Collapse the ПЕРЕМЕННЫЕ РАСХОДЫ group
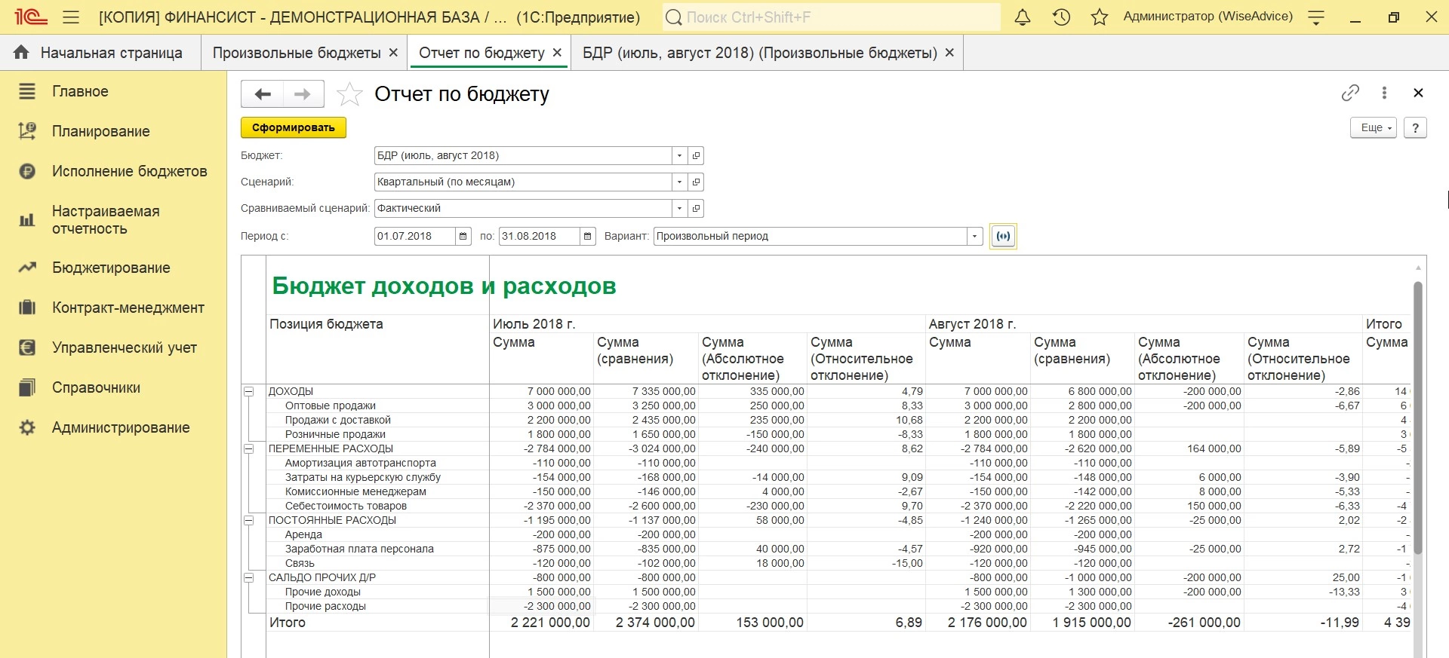The height and width of the screenshot is (658, 1449). (x=248, y=449)
